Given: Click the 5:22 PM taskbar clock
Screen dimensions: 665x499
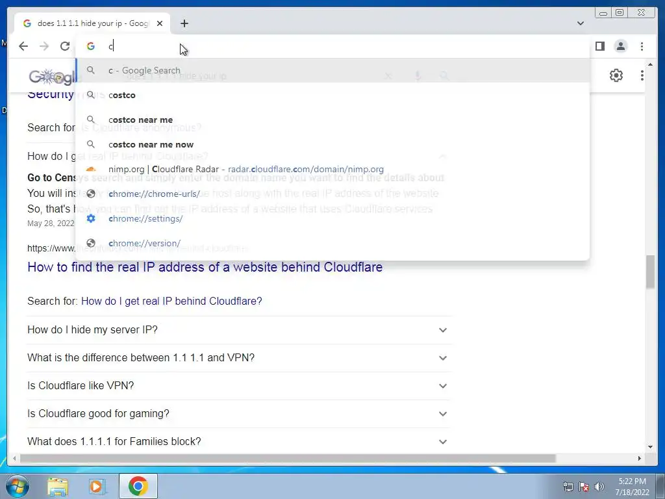Looking at the screenshot, I should pyautogui.click(x=632, y=487).
